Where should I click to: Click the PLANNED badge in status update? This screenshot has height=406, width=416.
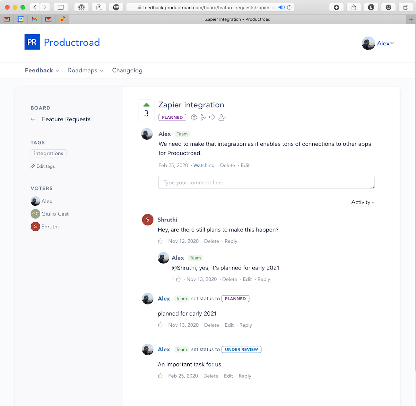(x=235, y=299)
